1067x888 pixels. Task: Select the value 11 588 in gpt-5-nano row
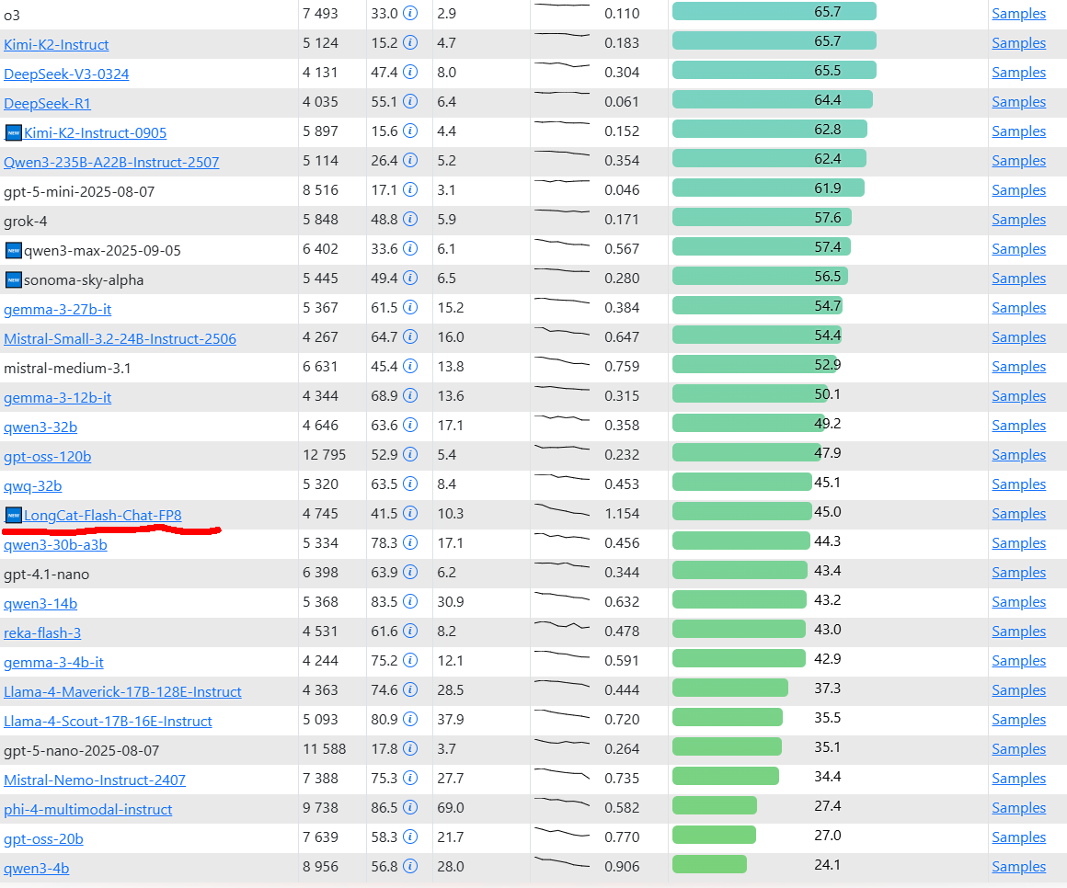[324, 748]
